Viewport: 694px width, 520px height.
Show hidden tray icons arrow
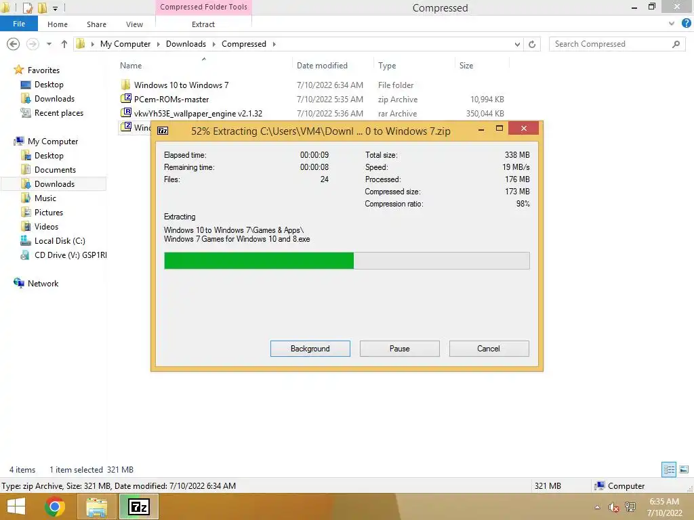598,507
